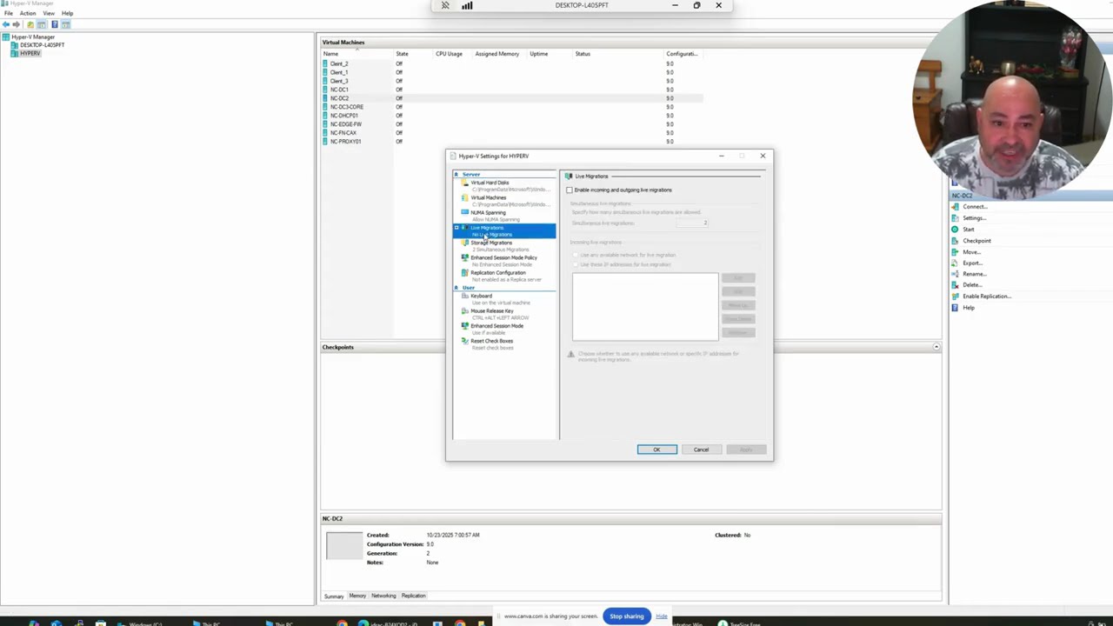Select the Client_3 virtual machine row
The image size is (1113, 626).
[511, 81]
